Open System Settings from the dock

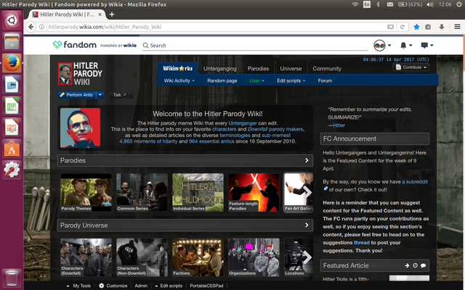point(12,170)
